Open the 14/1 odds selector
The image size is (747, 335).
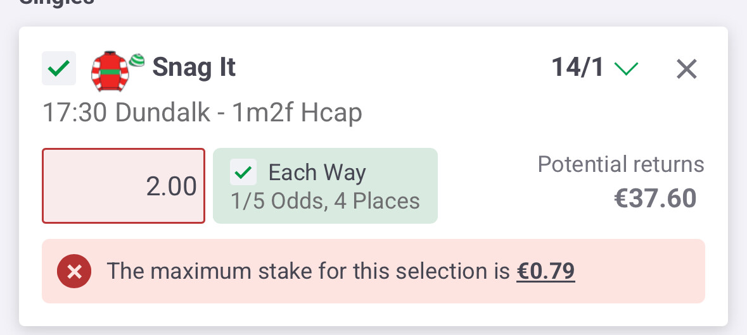578,68
